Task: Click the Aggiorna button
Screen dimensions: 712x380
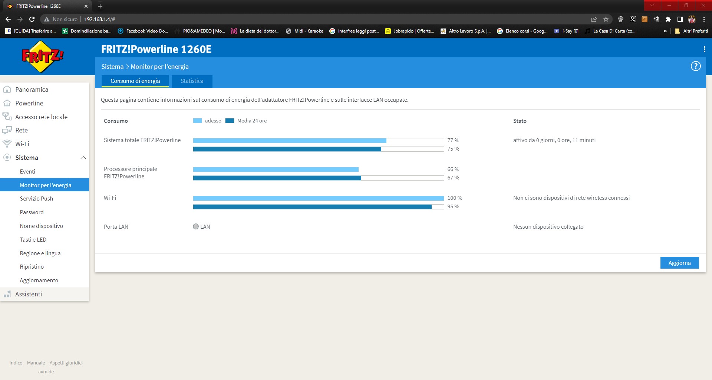Action: click(679, 263)
